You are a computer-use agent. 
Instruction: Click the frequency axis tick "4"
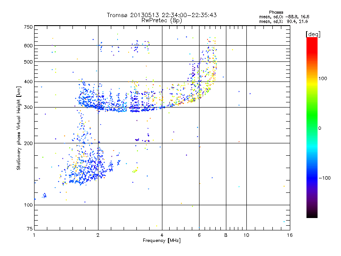pyautogui.click(x=162, y=235)
